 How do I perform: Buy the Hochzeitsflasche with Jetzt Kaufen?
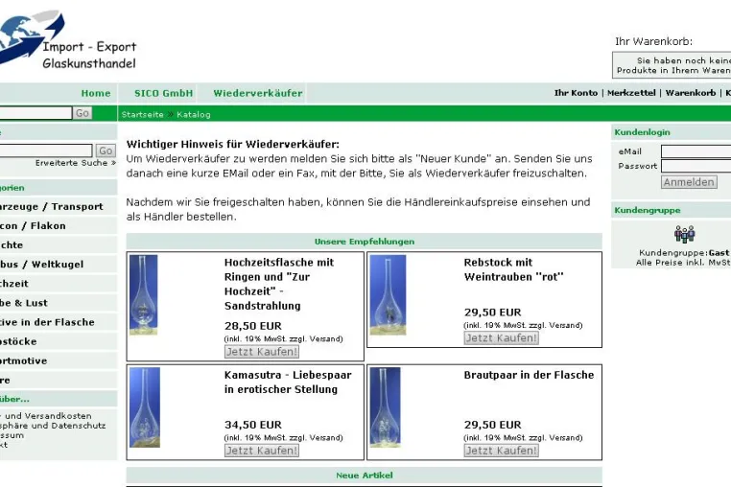pos(262,352)
